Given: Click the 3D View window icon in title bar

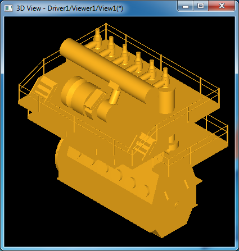Looking at the screenshot, I should click(x=8, y=8).
